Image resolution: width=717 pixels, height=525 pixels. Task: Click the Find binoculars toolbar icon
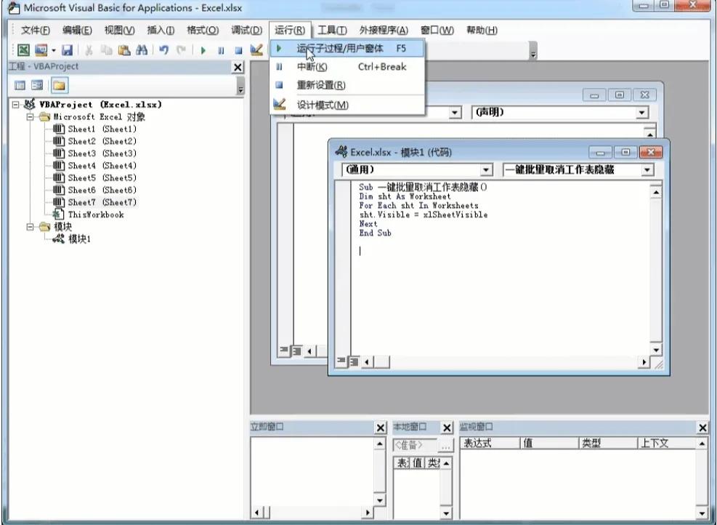point(142,50)
